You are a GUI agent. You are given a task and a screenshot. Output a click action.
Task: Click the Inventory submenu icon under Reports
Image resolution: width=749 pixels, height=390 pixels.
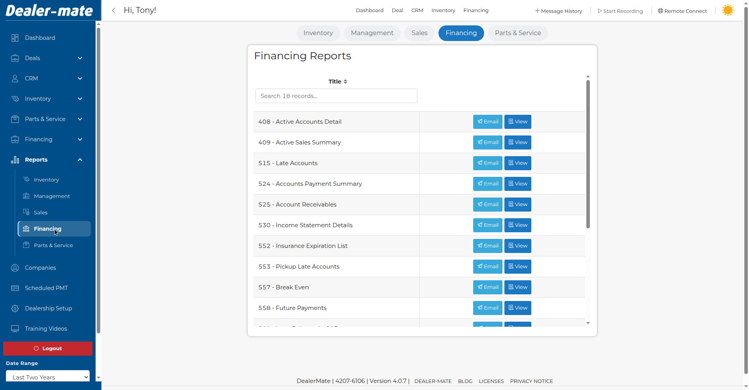(26, 180)
